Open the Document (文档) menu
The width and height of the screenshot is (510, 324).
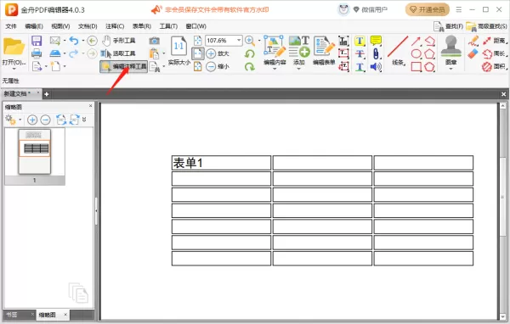(x=88, y=26)
